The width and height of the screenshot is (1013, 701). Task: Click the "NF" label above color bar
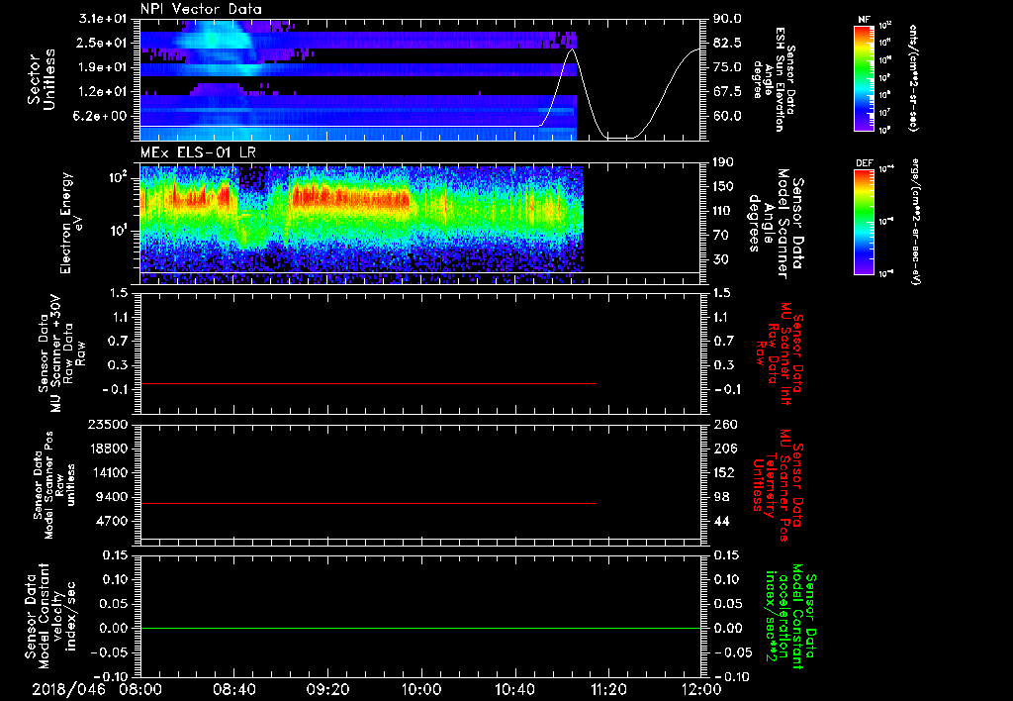tap(864, 20)
